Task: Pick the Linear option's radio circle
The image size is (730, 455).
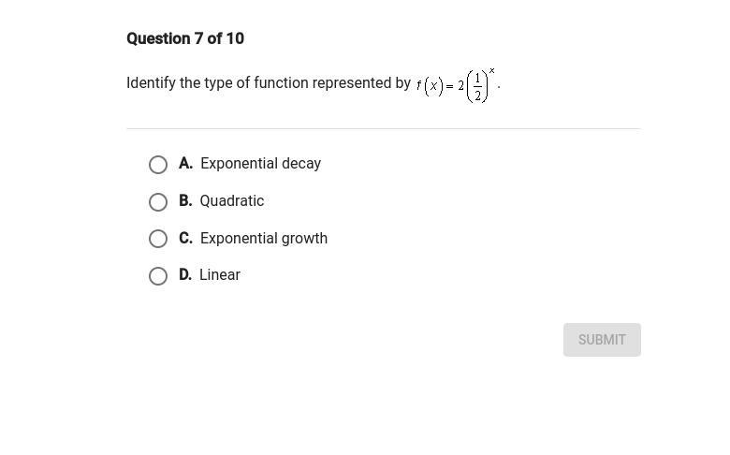Action: tap(158, 275)
